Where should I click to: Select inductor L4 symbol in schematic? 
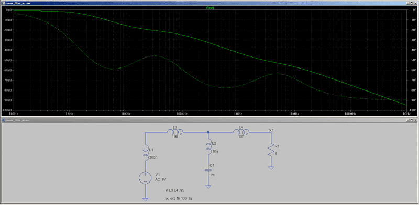click(241, 131)
